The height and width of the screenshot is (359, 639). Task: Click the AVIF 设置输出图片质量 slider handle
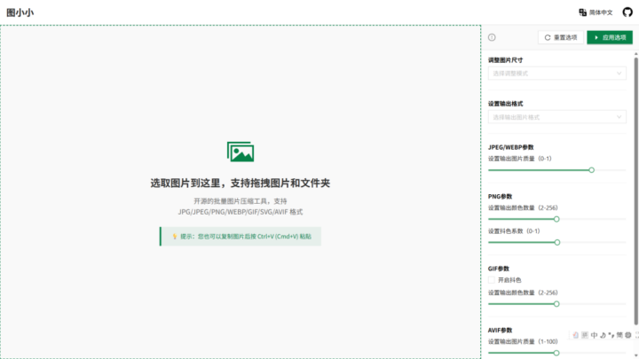[556, 353]
